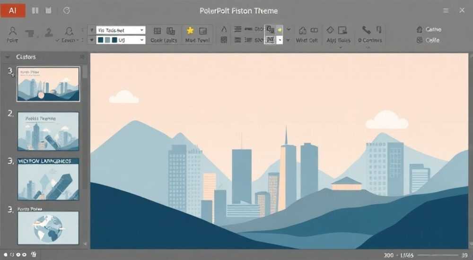The image size is (473, 260).
Task: Click the yellow star icon
Action: pos(190,30)
